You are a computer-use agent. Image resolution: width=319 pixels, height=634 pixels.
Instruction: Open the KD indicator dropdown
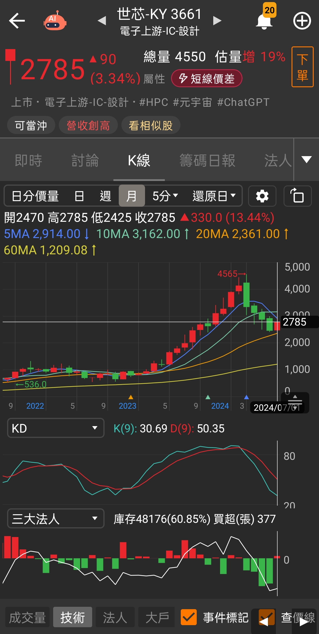[56, 428]
